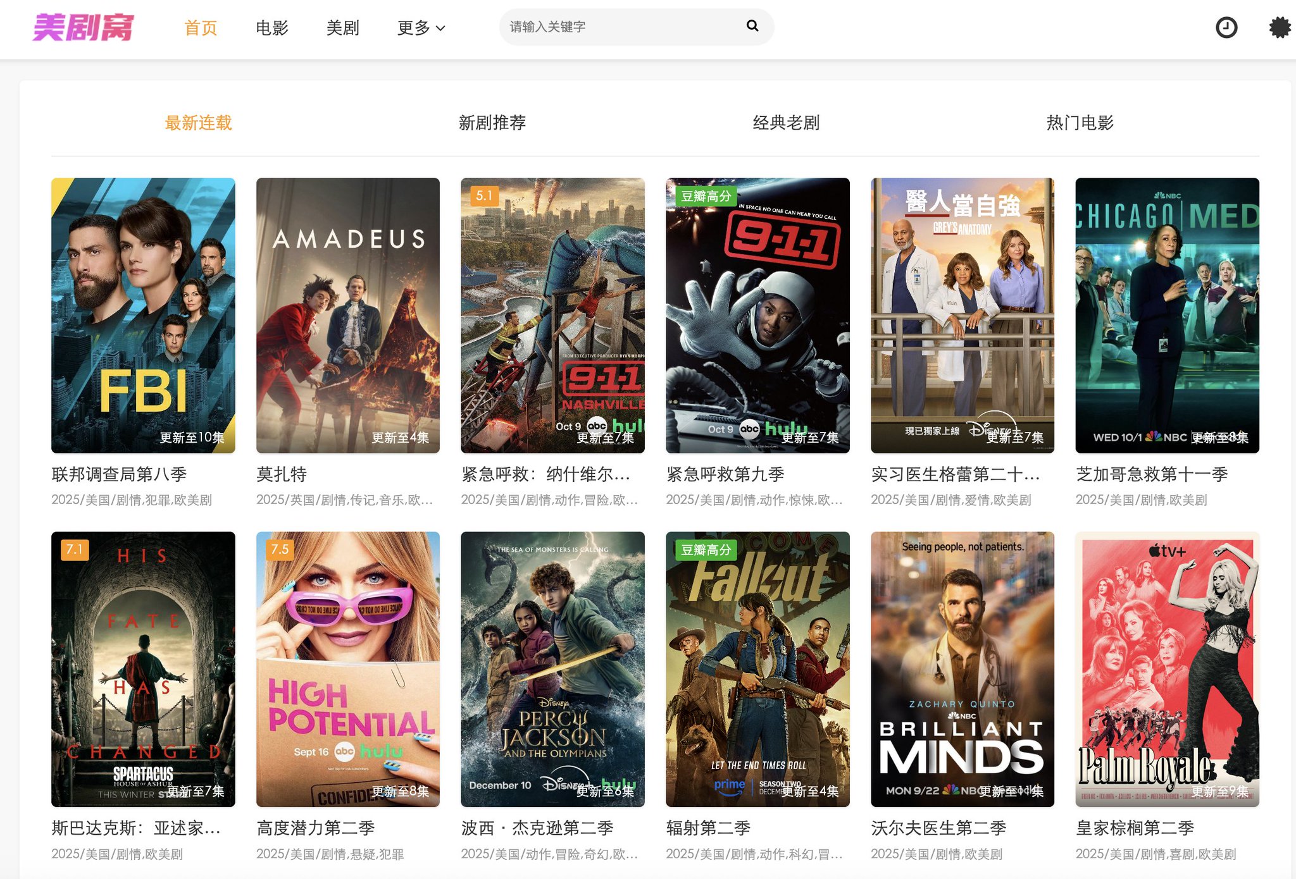Open the 沃尔夫医生第二季 title link
The image size is (1296, 879).
(938, 828)
